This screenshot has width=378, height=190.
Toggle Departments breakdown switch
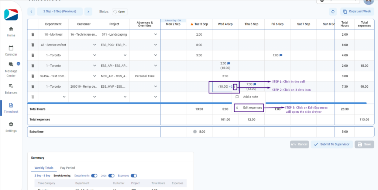point(94,176)
